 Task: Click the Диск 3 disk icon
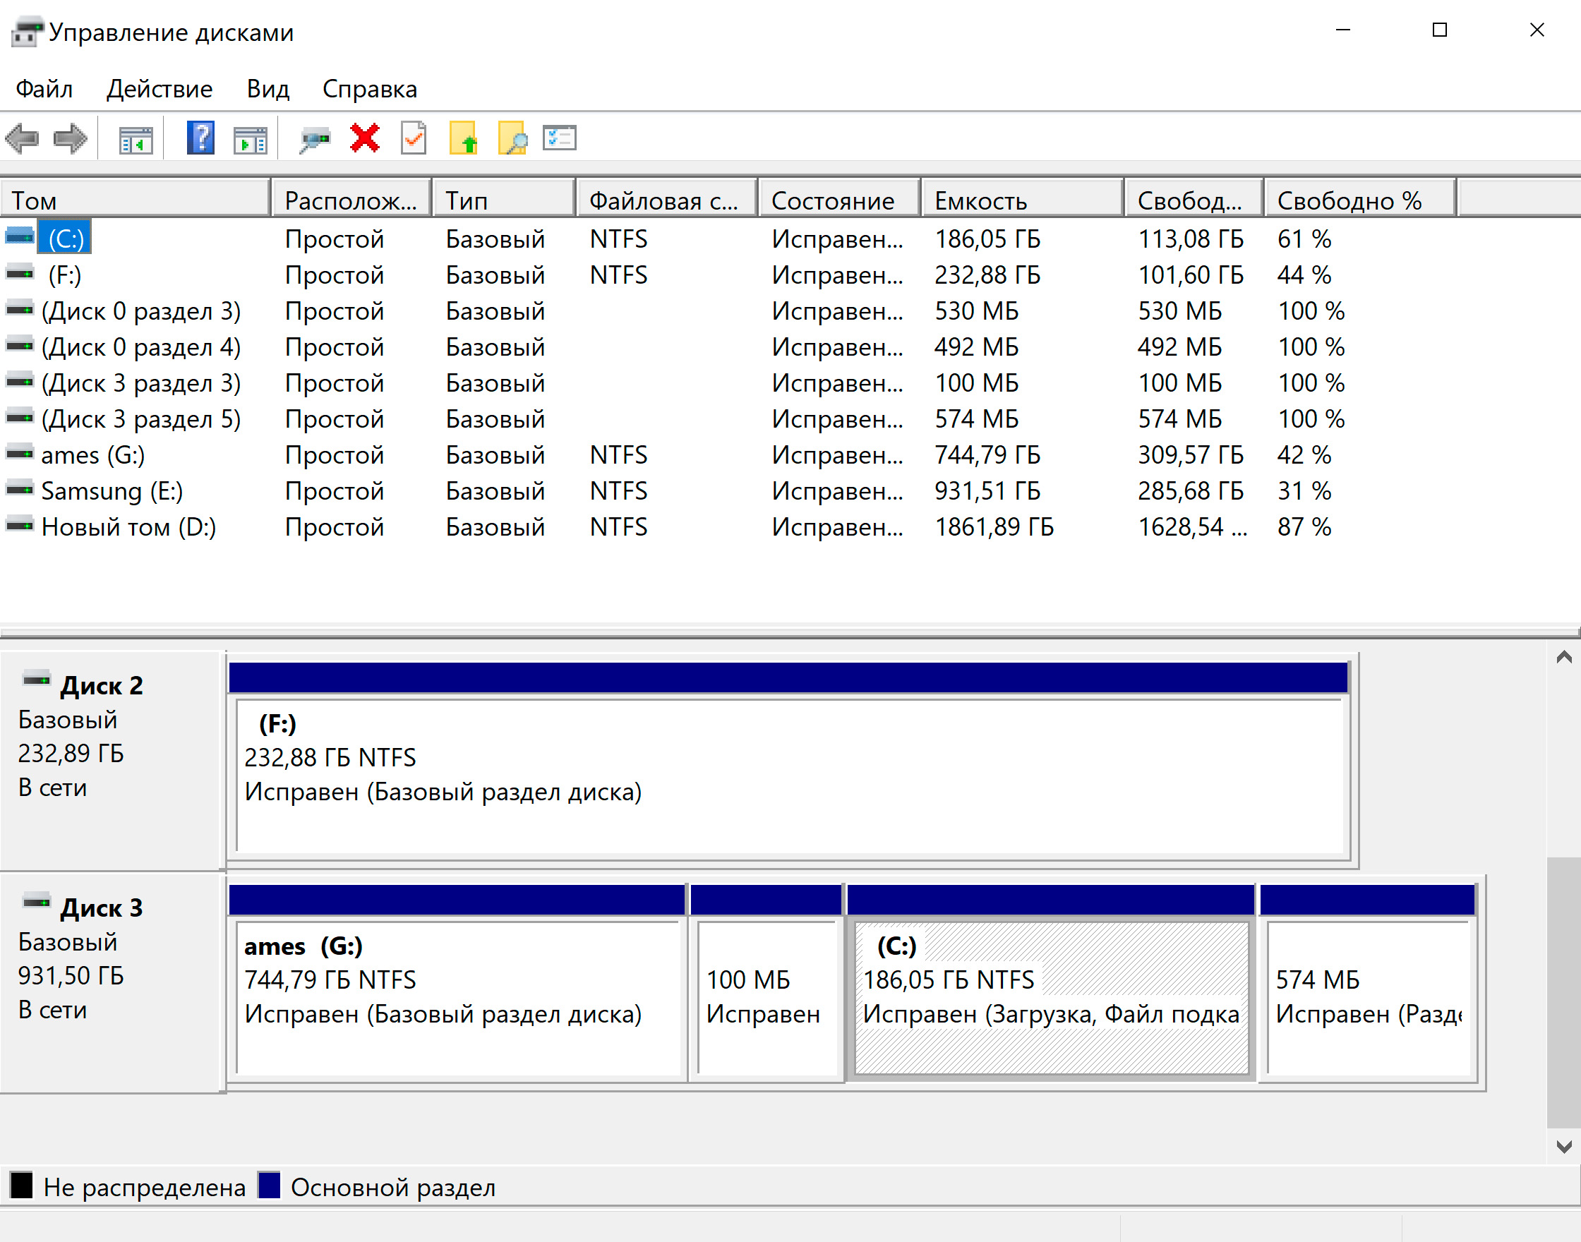pyautogui.click(x=37, y=903)
